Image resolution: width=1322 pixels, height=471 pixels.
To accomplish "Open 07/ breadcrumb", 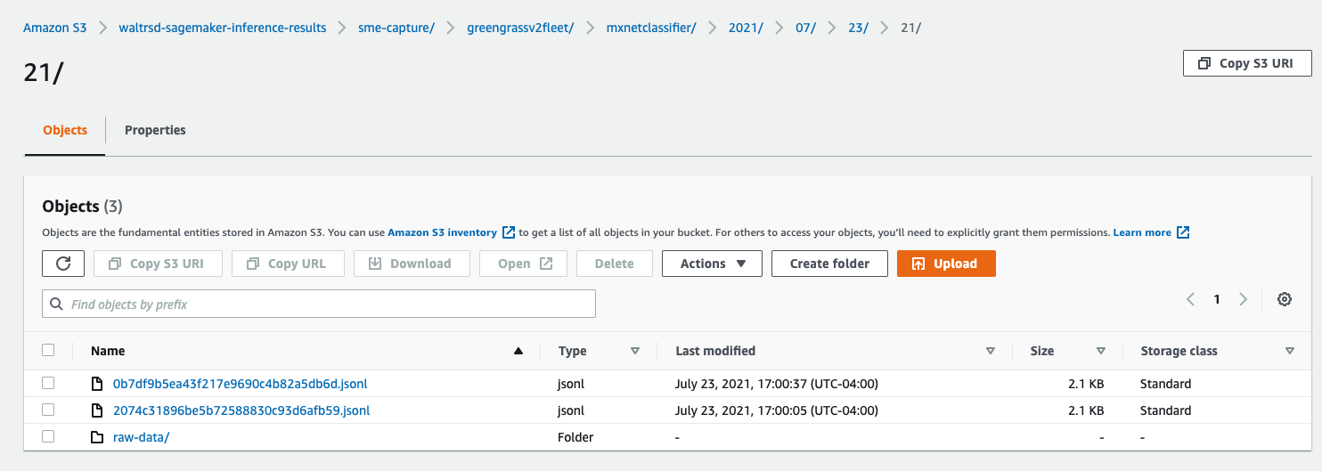I will click(x=805, y=28).
